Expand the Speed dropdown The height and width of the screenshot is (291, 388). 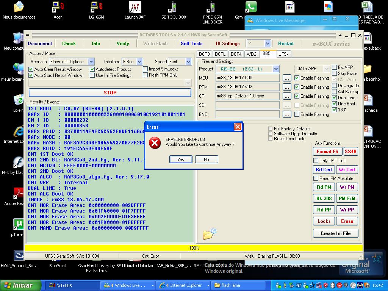(x=189, y=62)
